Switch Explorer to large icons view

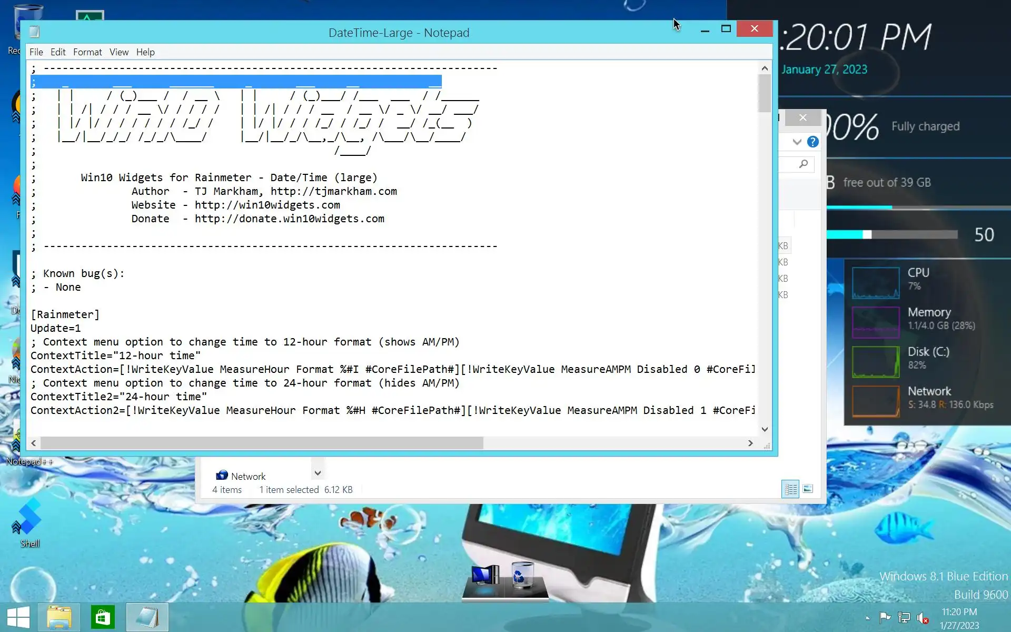[x=808, y=489]
